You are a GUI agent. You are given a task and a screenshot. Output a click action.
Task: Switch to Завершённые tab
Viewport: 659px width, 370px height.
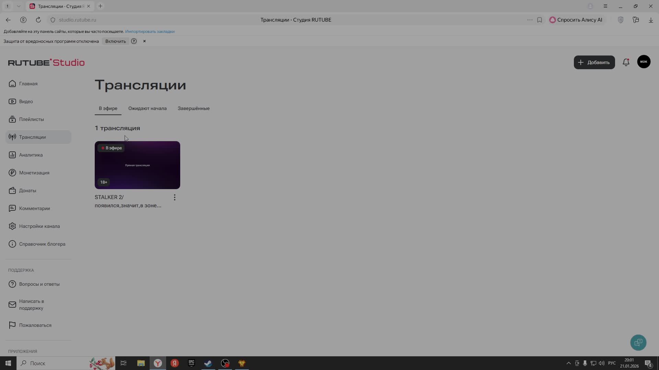193,108
